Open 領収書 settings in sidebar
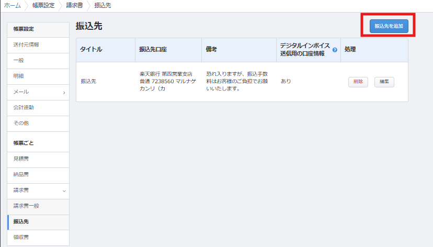This screenshot has height=247, width=433. coord(21,237)
